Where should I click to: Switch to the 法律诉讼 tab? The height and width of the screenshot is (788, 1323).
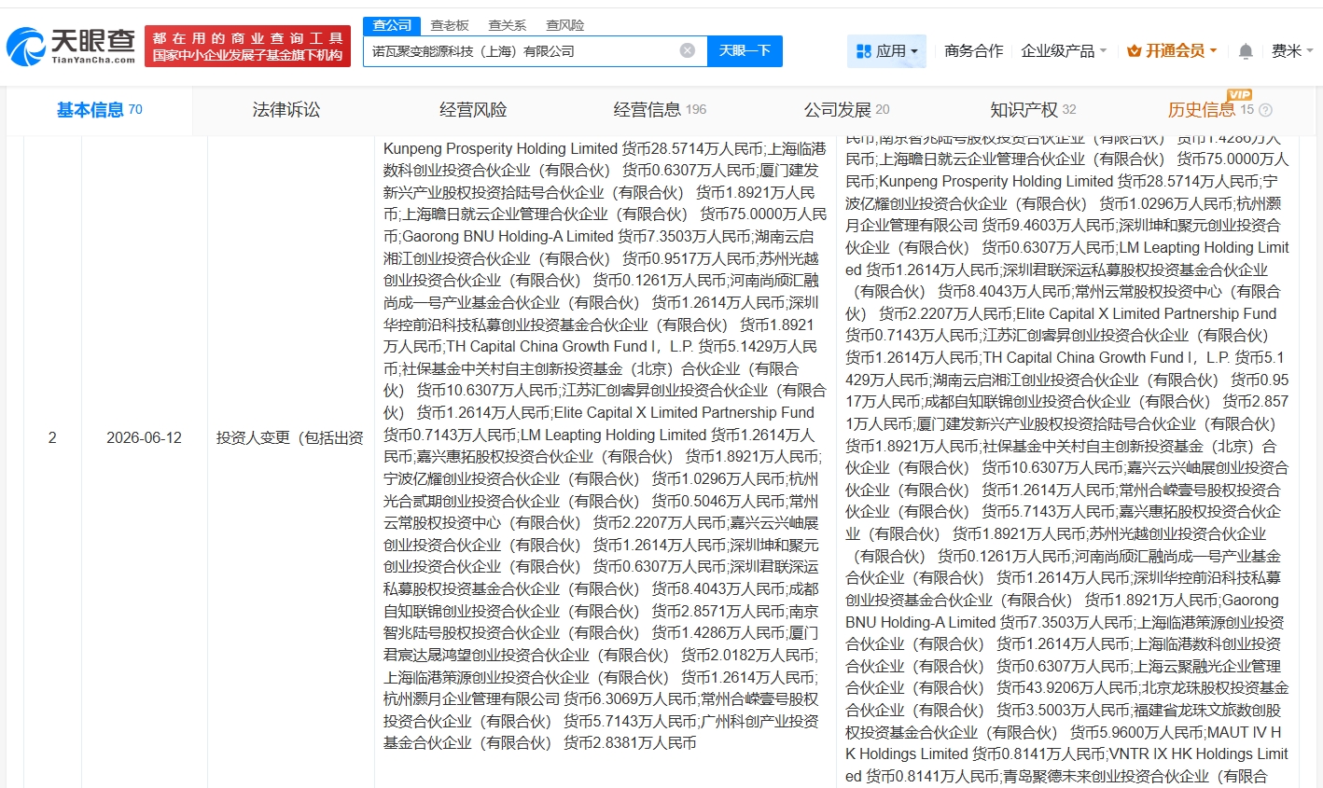tap(286, 110)
